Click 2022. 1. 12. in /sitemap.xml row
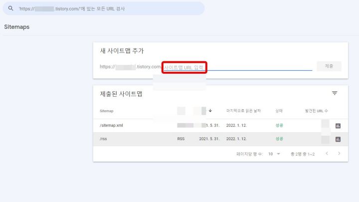Viewport: 359px width, 202px height. [236, 125]
